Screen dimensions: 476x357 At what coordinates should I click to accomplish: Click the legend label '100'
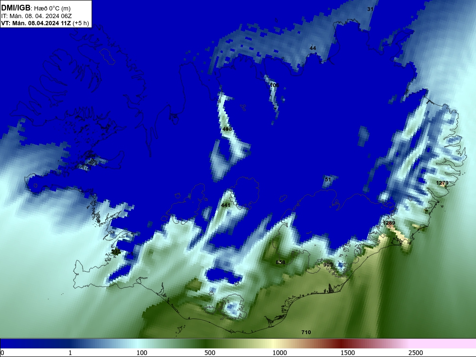[142, 353]
